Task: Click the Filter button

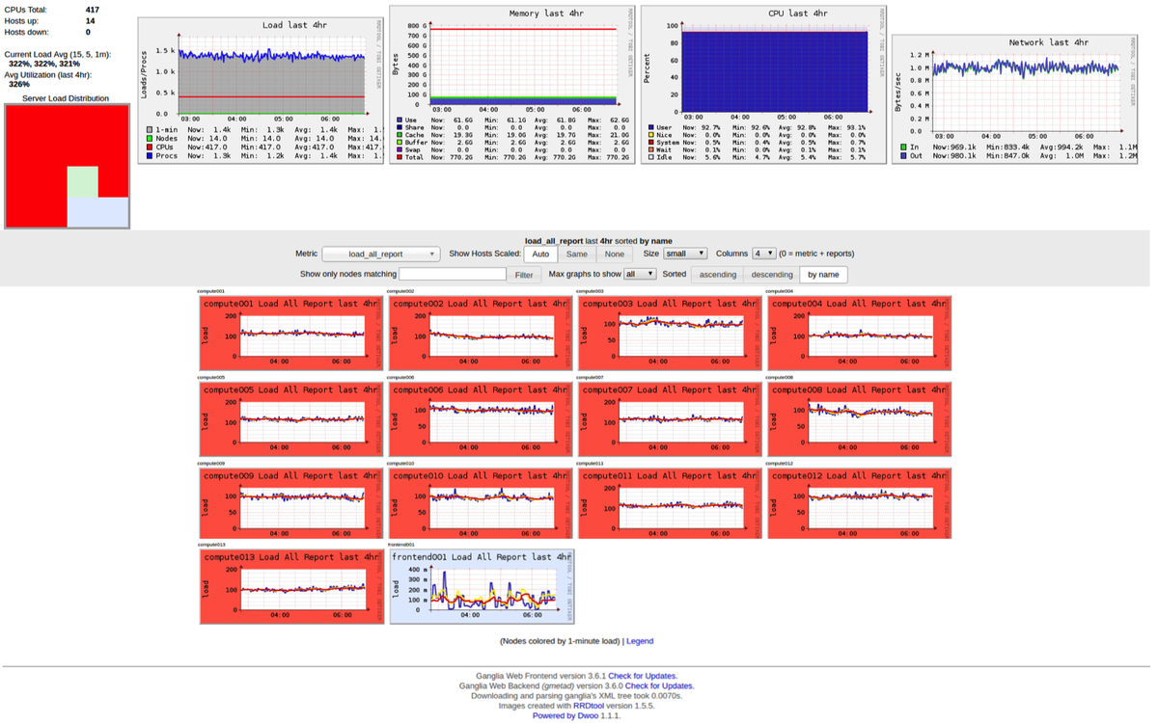Action: (x=523, y=275)
